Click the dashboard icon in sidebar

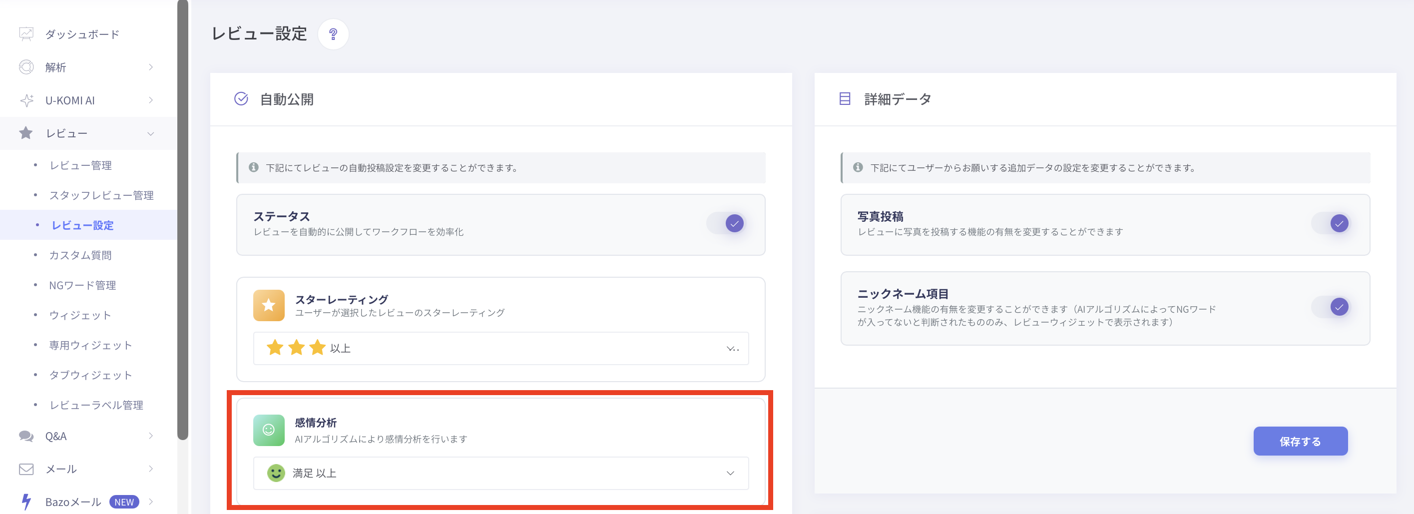point(26,34)
